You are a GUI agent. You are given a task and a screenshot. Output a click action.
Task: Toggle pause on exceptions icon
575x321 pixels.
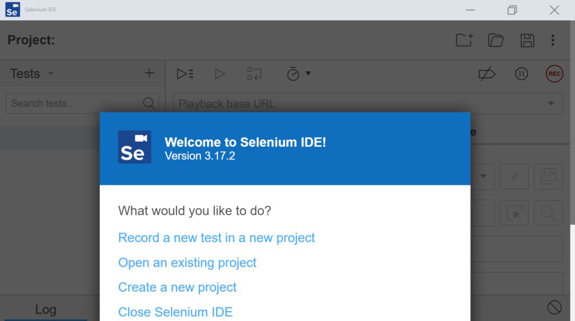coord(521,74)
